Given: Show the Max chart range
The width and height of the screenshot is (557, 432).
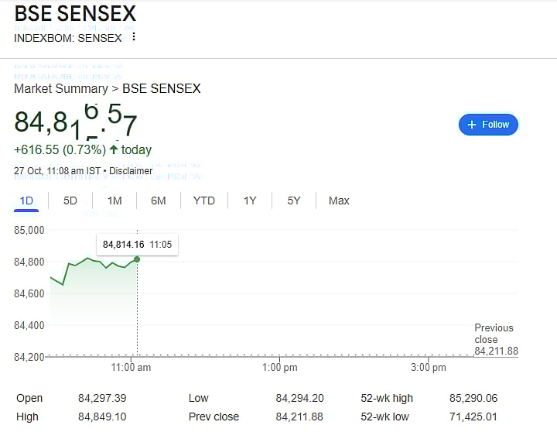Looking at the screenshot, I should [x=339, y=201].
